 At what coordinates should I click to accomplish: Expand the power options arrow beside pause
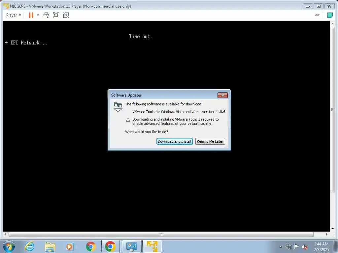point(38,15)
